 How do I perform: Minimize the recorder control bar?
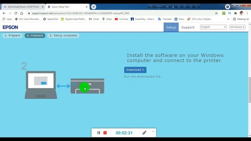click(153, 131)
